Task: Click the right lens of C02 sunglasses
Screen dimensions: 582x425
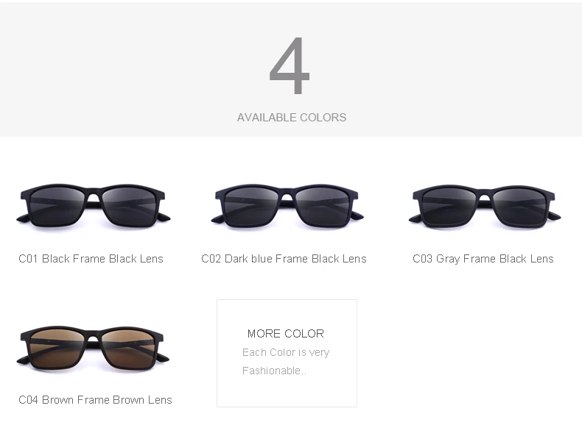Action: (x=322, y=207)
